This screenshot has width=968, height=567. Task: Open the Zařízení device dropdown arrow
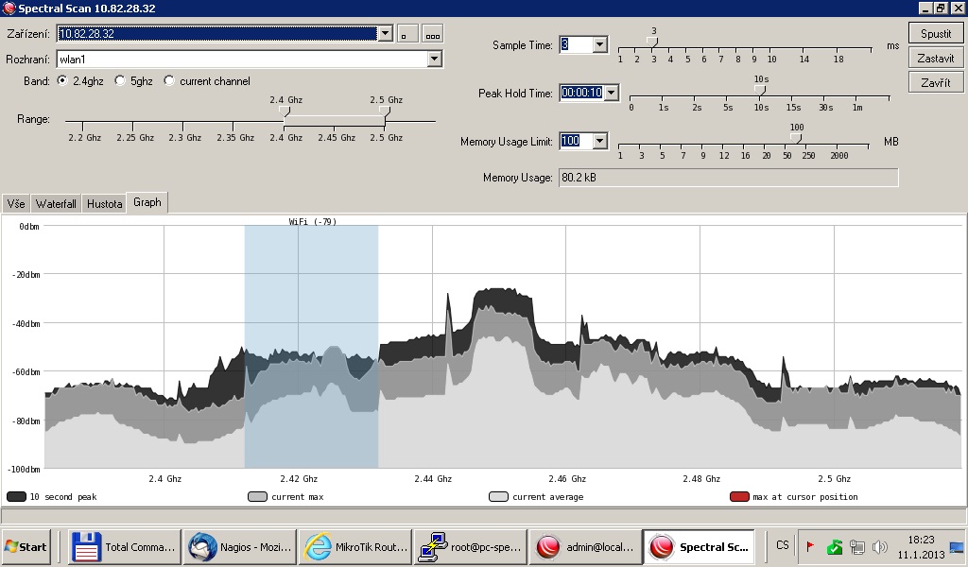click(385, 33)
